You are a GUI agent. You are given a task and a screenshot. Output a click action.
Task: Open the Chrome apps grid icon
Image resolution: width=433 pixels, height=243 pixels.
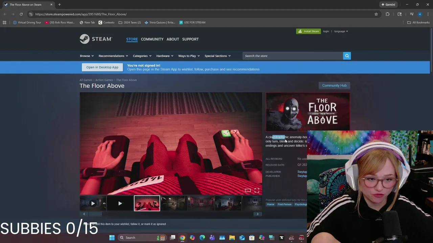point(4,22)
